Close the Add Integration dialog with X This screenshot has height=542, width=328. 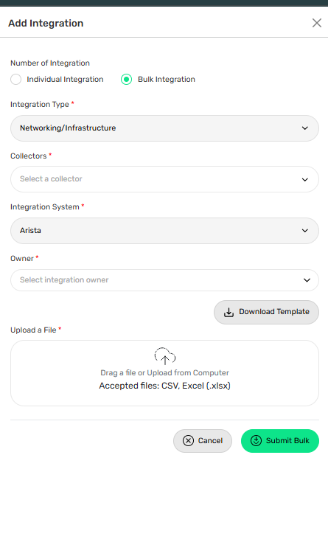pos(317,23)
